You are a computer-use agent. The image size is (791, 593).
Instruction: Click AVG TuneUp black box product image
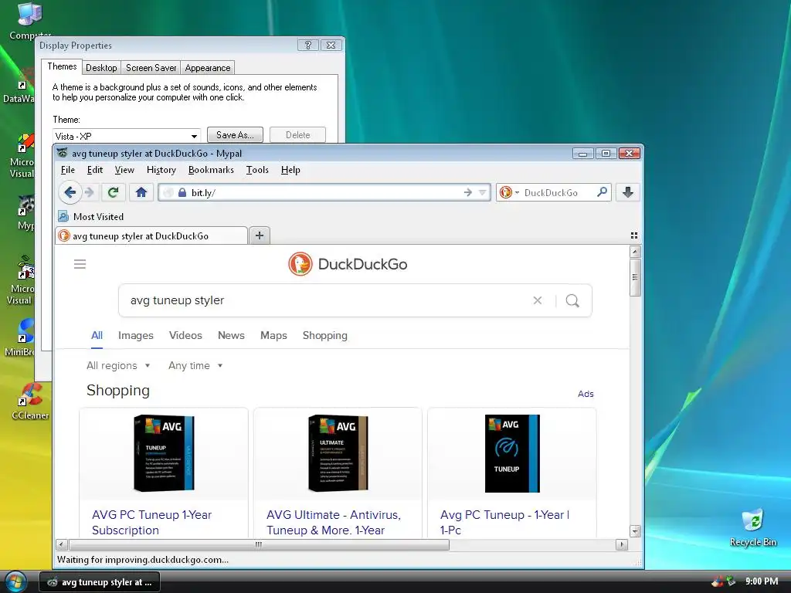(164, 453)
